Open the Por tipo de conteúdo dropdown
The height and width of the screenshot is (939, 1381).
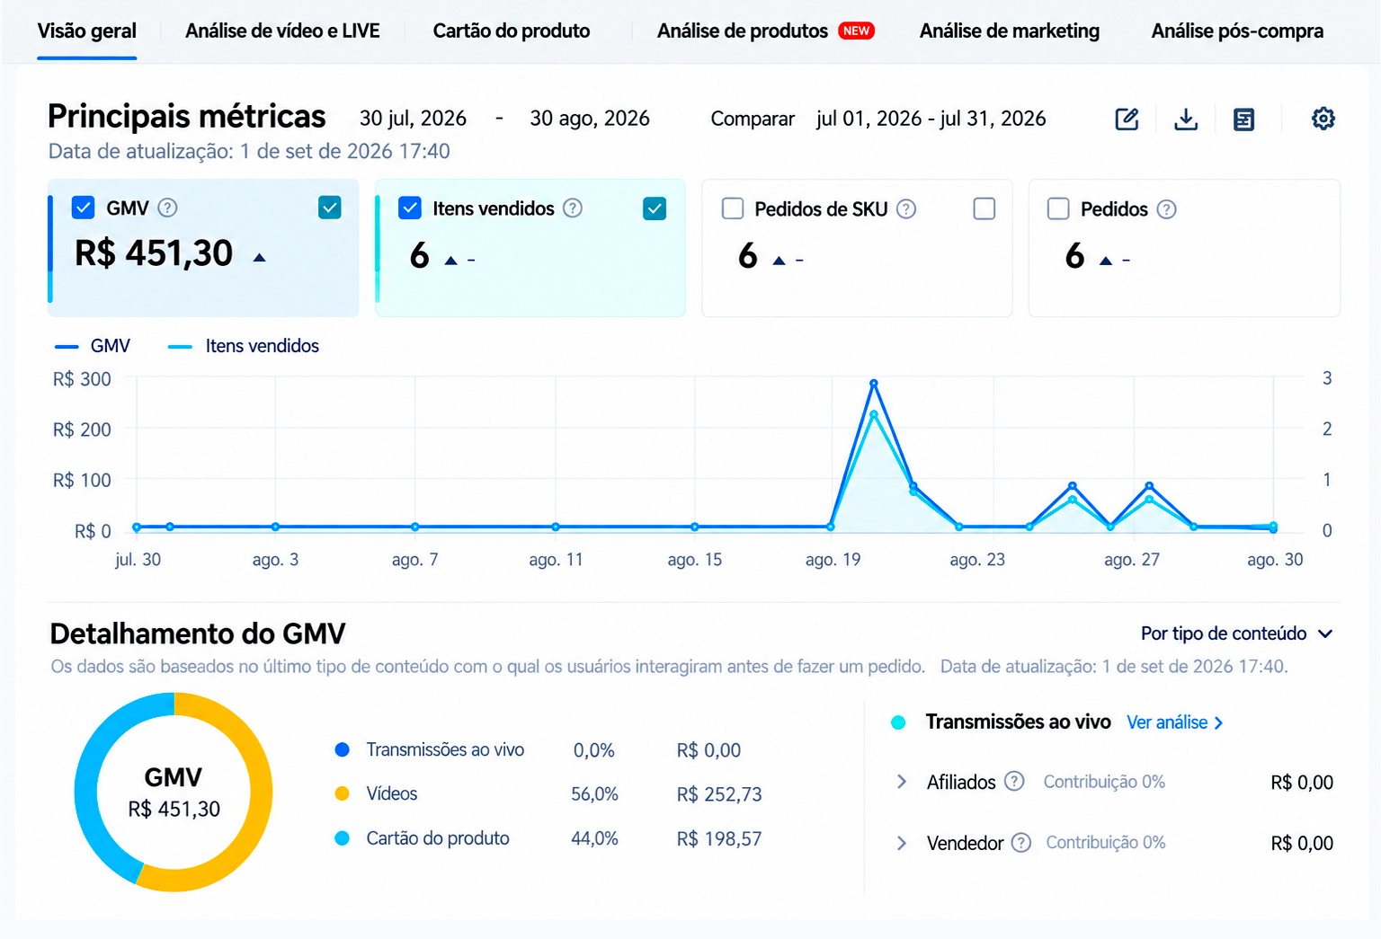[x=1236, y=633]
